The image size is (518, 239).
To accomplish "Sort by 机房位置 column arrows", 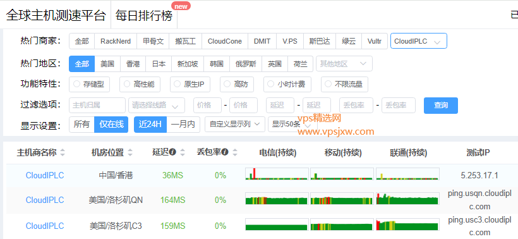I will [130, 153].
